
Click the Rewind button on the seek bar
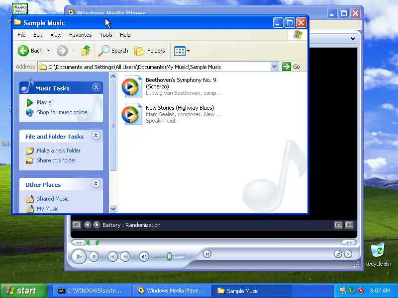tap(79, 243)
